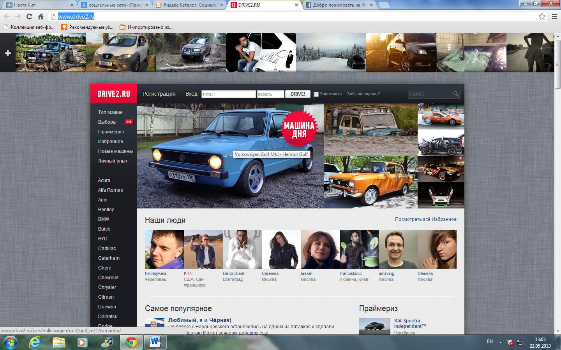Open the media player taskbar icon
This screenshot has height=350, width=561.
click(x=82, y=342)
